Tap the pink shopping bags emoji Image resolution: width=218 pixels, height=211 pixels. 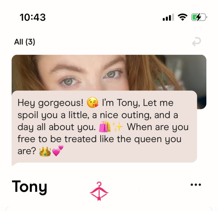click(105, 126)
